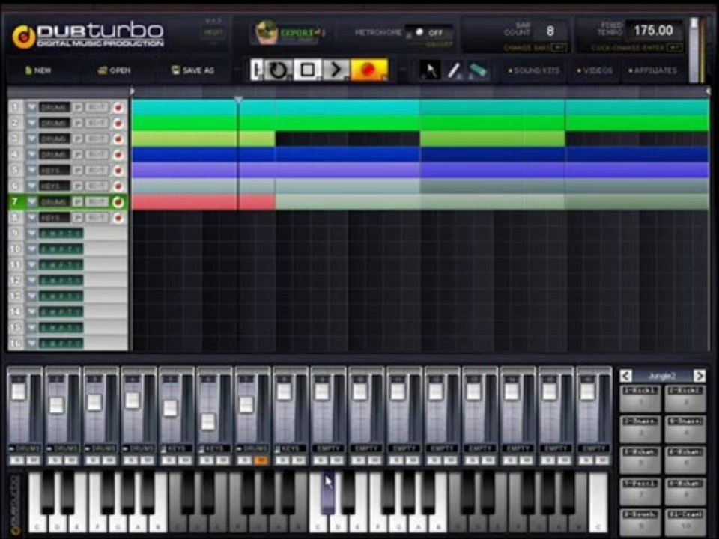Trigger drum pad number 8

coord(685,491)
